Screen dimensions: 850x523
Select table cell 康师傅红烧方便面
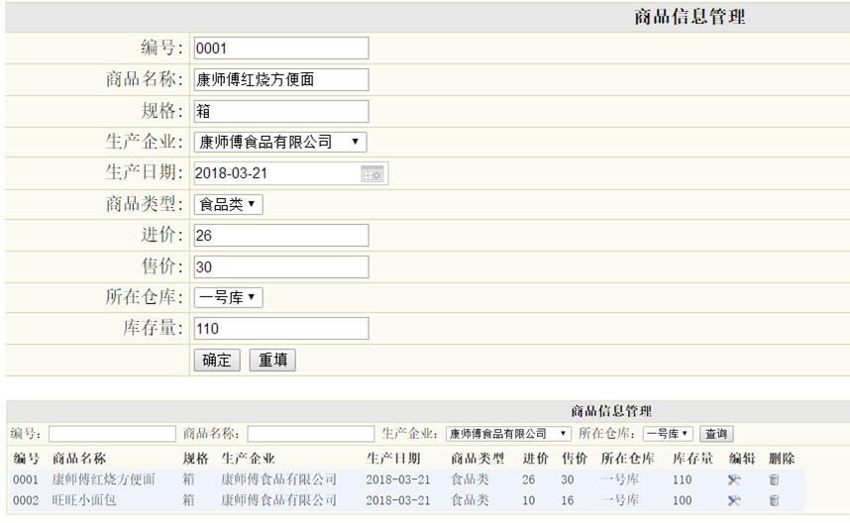(x=104, y=479)
